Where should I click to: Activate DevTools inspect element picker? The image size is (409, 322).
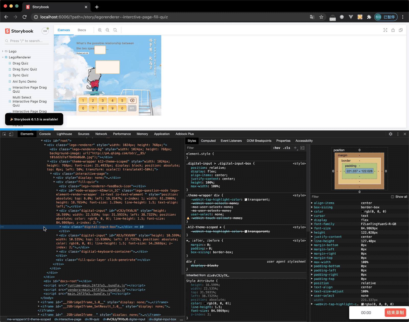click(x=4, y=134)
